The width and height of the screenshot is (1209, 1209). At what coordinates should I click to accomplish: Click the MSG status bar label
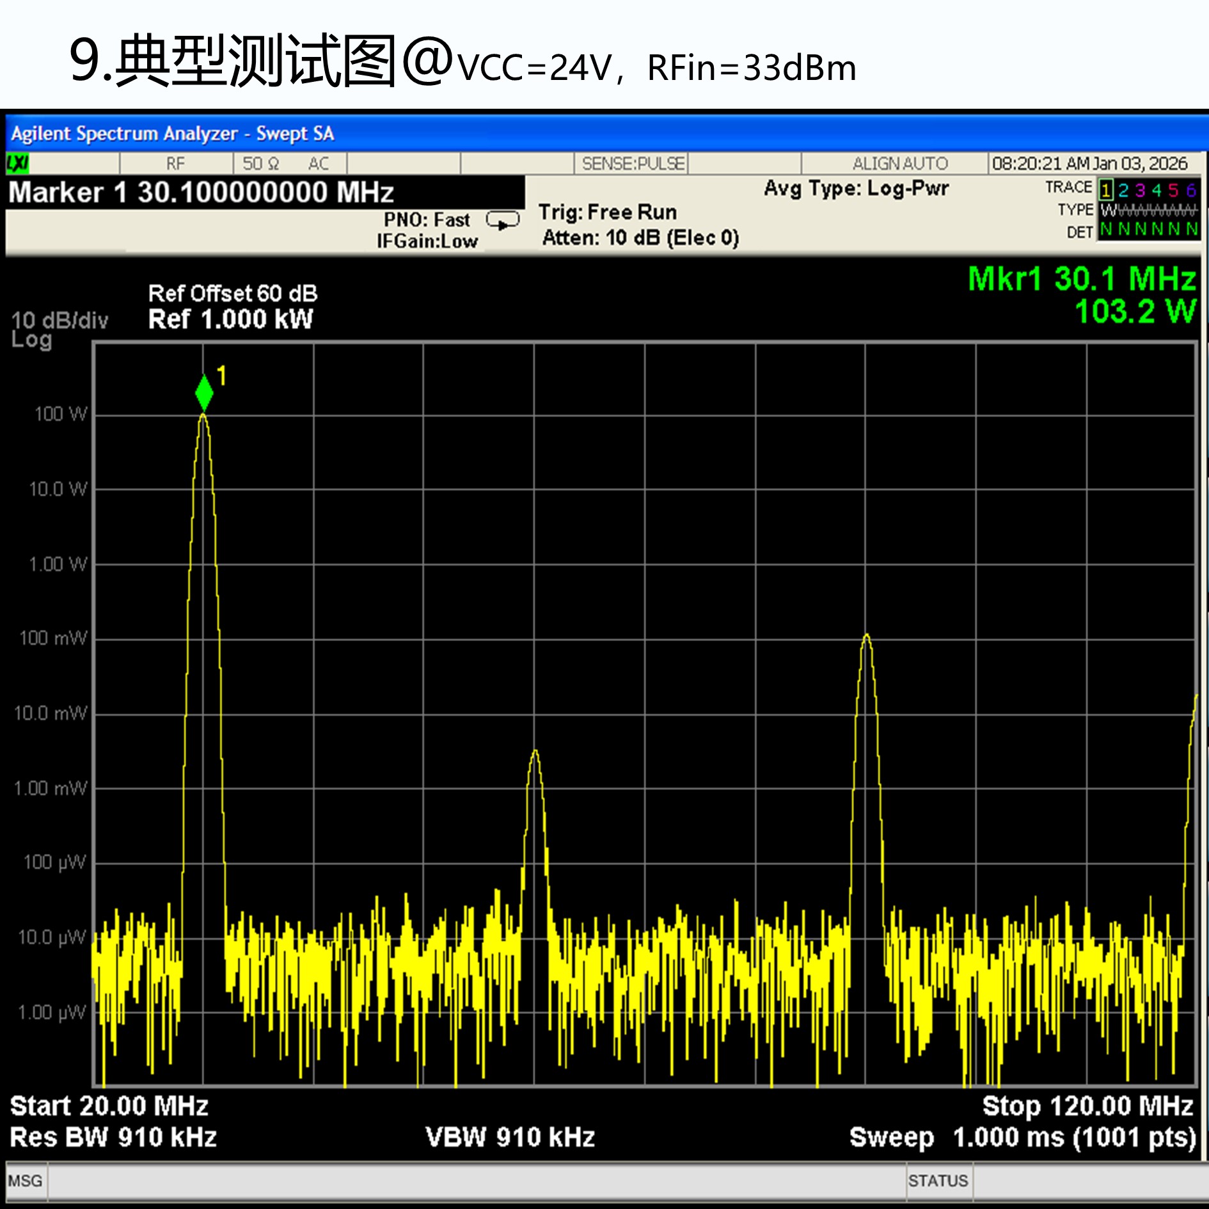point(26,1181)
